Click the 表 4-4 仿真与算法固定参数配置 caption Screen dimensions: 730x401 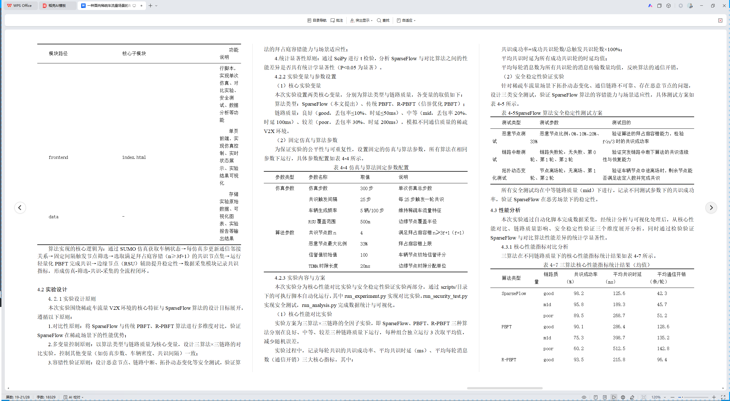pos(371,168)
